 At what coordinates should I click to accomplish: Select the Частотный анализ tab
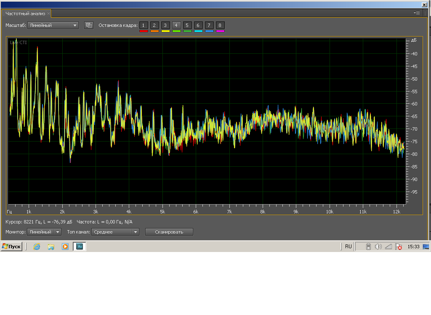pos(25,13)
